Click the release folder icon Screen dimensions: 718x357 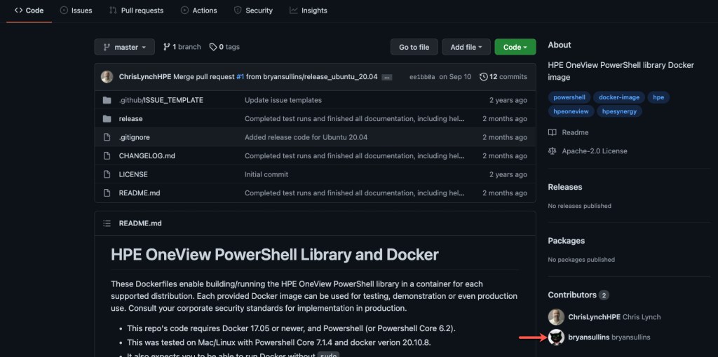pos(107,119)
